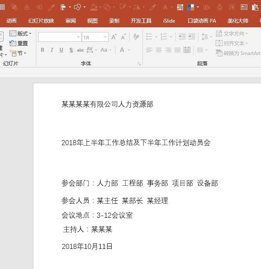This screenshot has width=261, height=269.
Task: Switch to 开发工具 tab
Action: [141, 21]
